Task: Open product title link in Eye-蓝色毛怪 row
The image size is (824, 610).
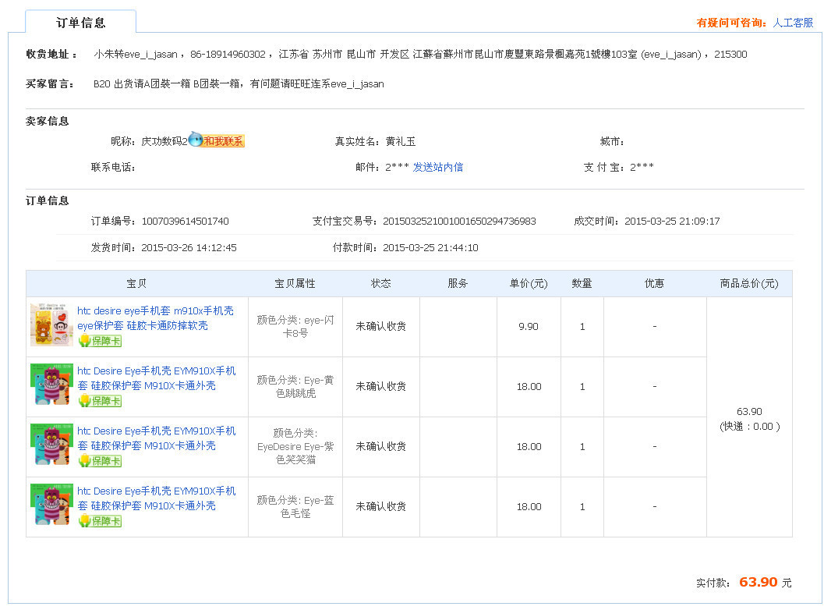Action: [156, 498]
